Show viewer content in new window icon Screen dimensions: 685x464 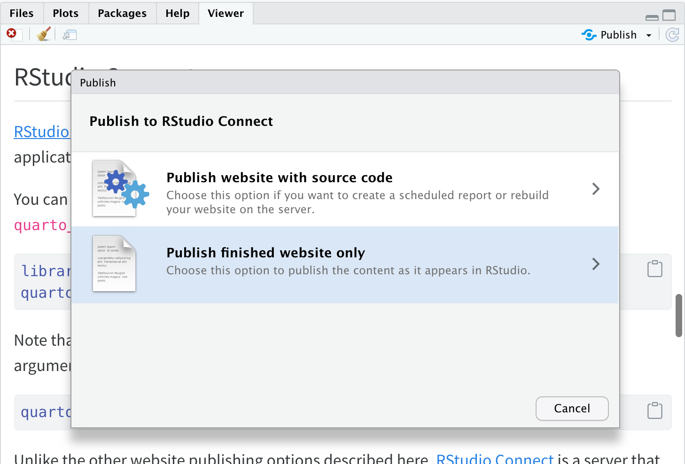[x=70, y=35]
